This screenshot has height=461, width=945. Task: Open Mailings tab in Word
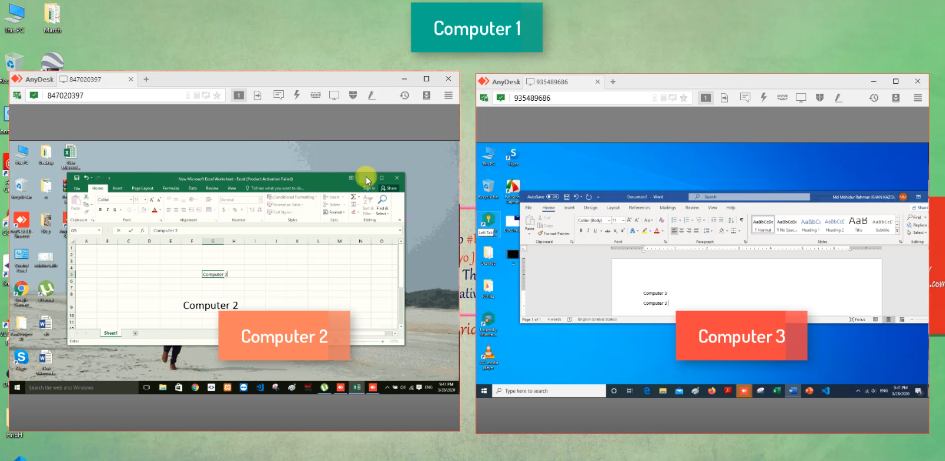click(x=668, y=208)
